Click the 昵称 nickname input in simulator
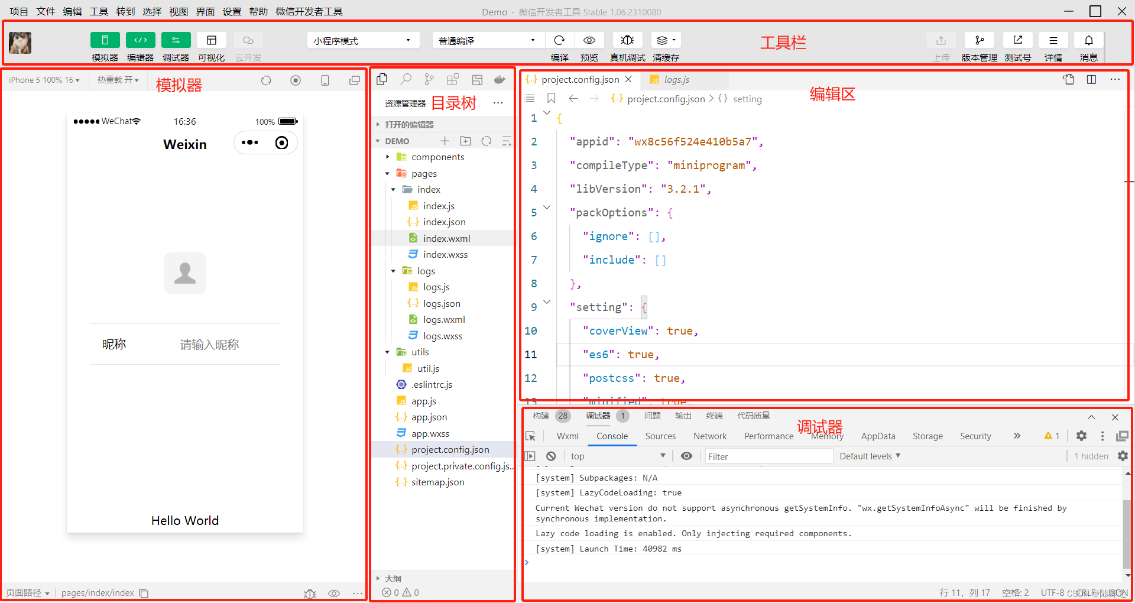This screenshot has width=1135, height=603. pos(210,344)
